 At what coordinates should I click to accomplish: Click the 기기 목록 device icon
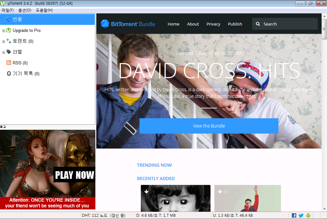coord(9,74)
